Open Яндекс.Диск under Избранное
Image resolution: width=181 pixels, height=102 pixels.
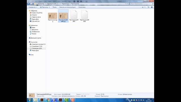[x=35, y=19]
